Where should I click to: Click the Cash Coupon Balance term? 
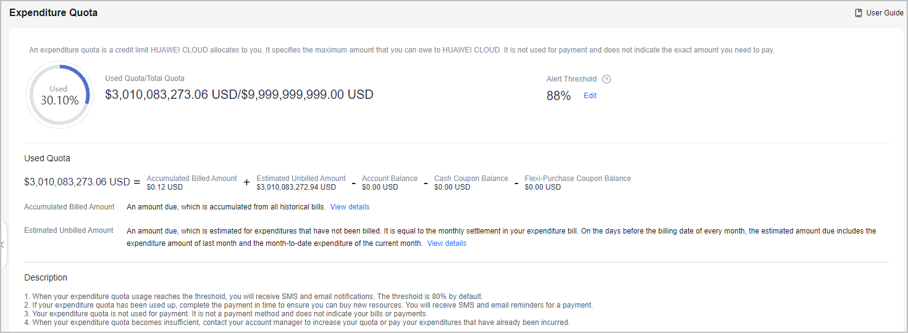(471, 182)
